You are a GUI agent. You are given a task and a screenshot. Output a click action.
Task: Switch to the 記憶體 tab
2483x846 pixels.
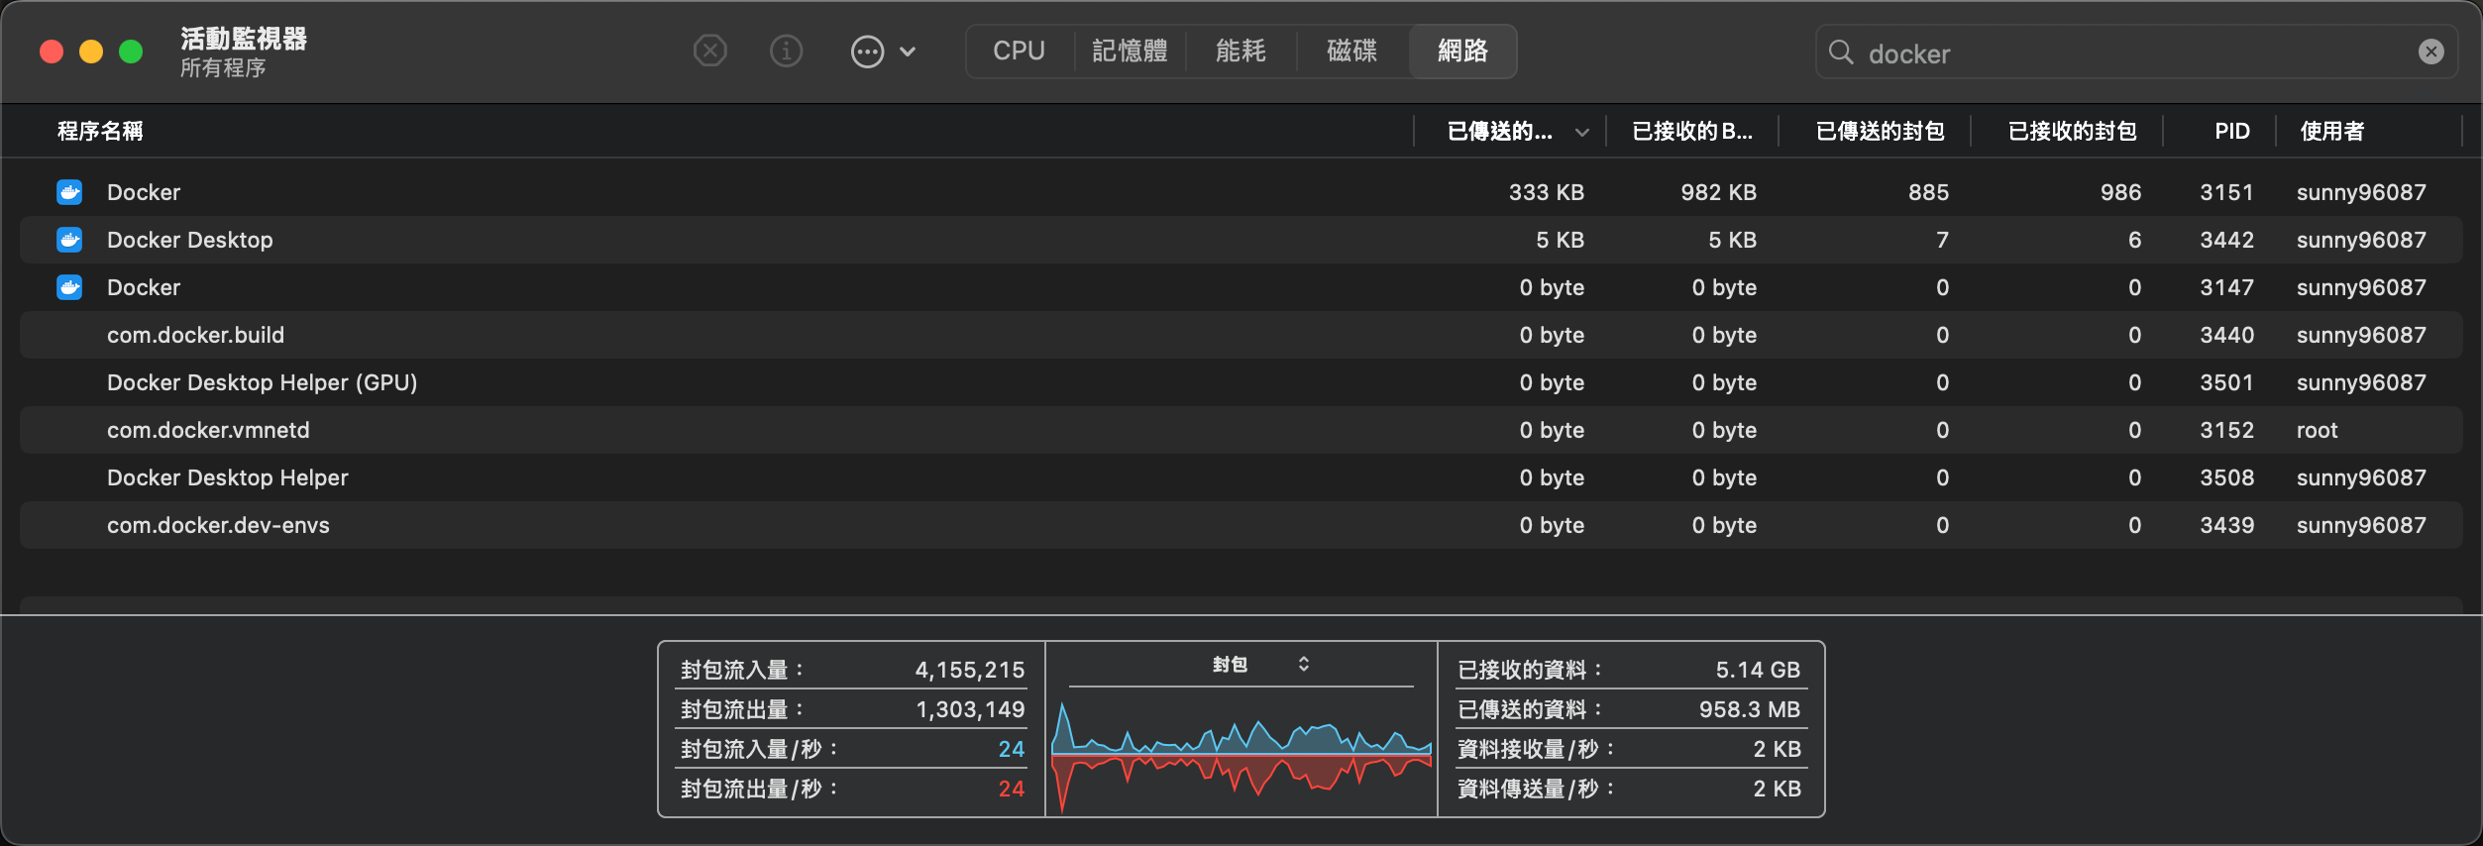[1130, 52]
